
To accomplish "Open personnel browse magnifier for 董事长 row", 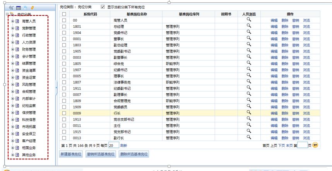I will [x=249, y=38].
